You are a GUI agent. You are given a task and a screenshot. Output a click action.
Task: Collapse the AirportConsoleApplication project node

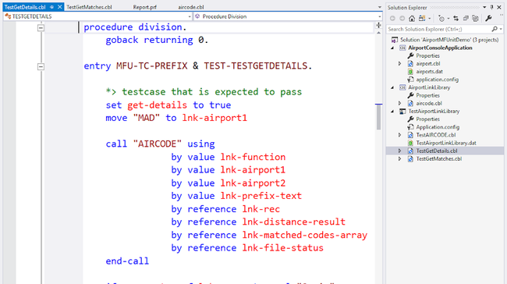point(392,48)
